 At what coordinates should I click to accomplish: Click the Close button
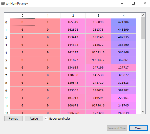[x=138, y=128]
